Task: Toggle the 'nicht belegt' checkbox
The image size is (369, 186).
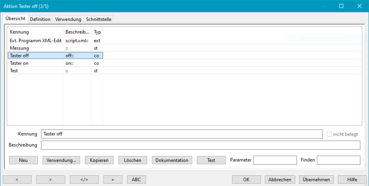Action: point(329,134)
